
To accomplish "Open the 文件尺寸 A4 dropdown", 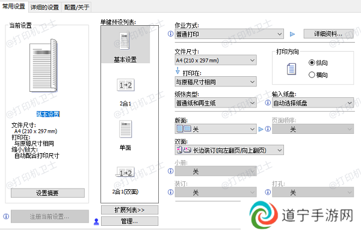I will click(215, 61).
